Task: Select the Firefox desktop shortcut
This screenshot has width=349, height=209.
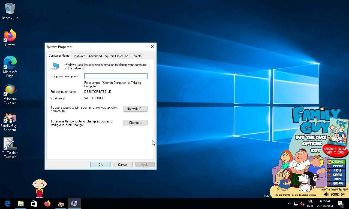Action: pos(10,38)
